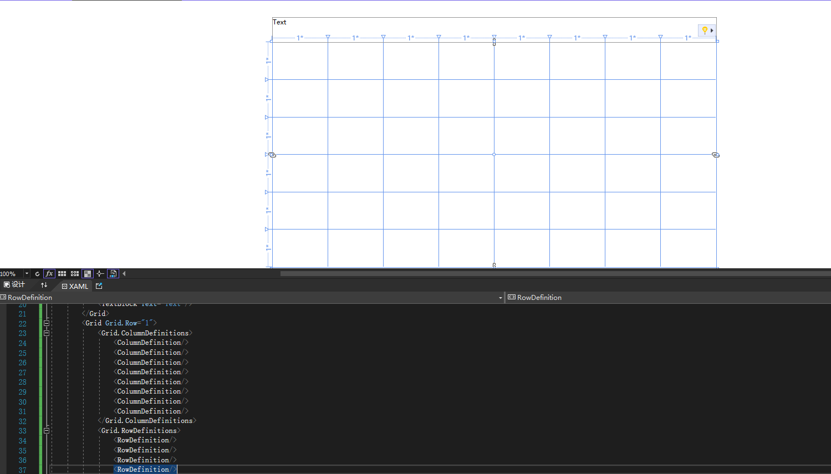The width and height of the screenshot is (831, 474).
Task: Click ColumnDefinition on line 31
Action: 151,411
